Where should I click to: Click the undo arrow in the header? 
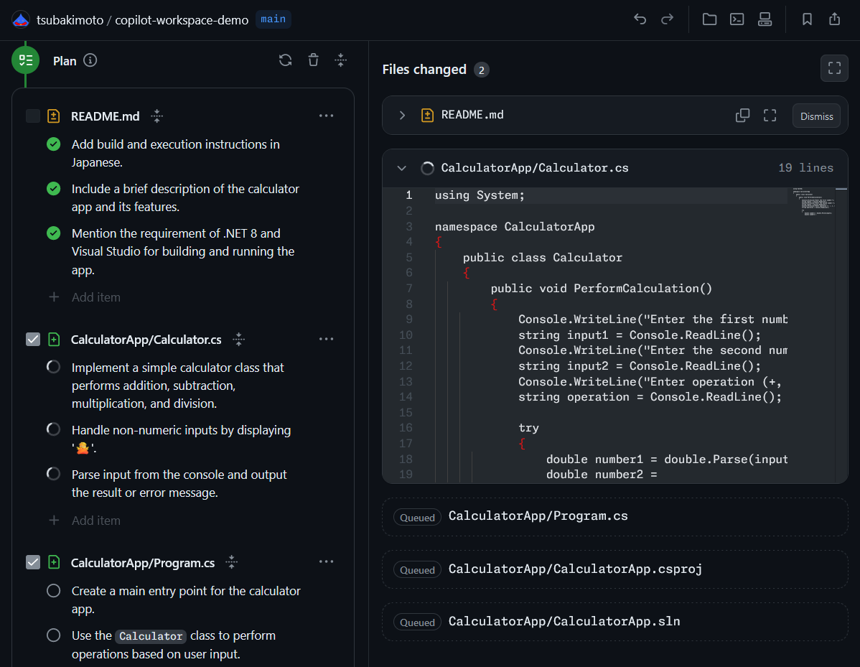[x=640, y=19]
